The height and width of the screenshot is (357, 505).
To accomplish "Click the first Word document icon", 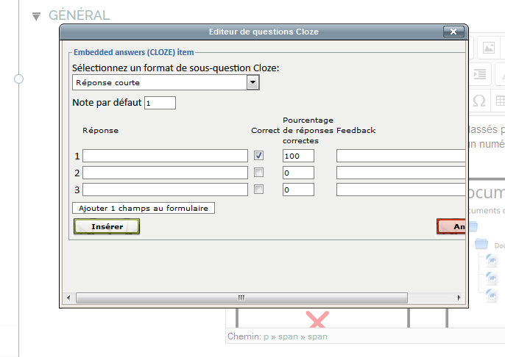I will coord(492,261).
